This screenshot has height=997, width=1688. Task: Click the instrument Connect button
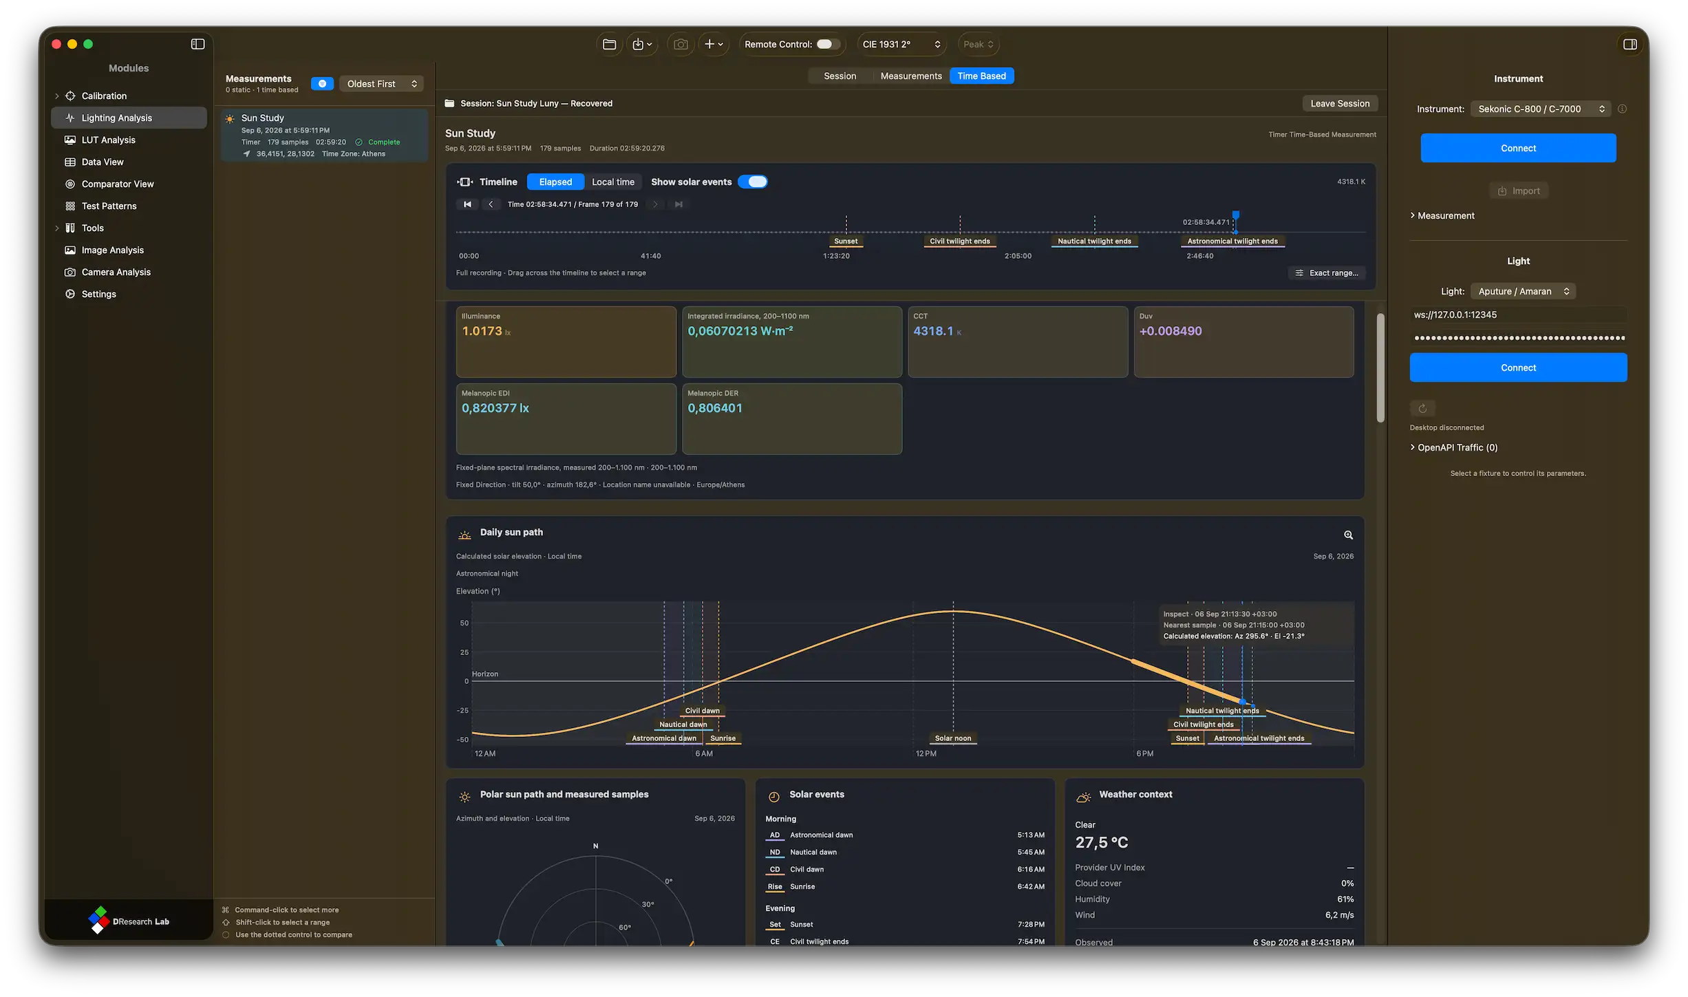click(1518, 148)
